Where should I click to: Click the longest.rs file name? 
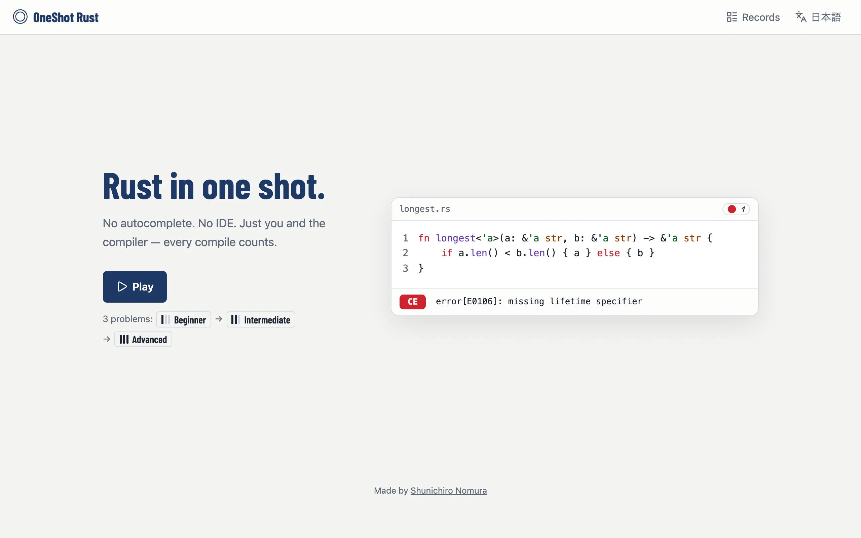pos(425,209)
